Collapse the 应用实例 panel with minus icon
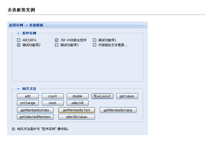 [144, 25]
